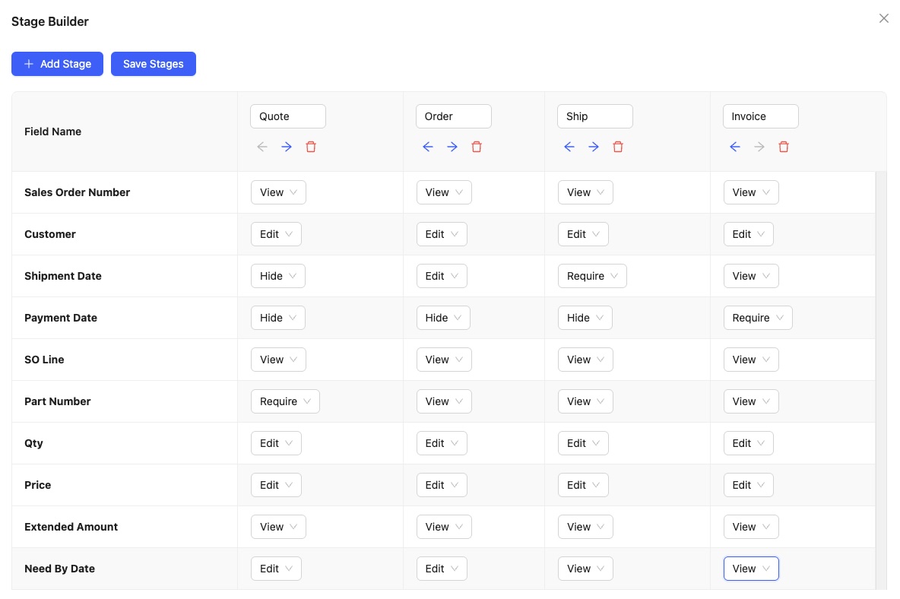Delete the Order stage trash icon
The image size is (900, 599).
point(477,147)
